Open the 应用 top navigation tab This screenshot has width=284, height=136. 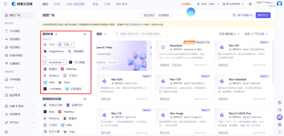[57, 4]
